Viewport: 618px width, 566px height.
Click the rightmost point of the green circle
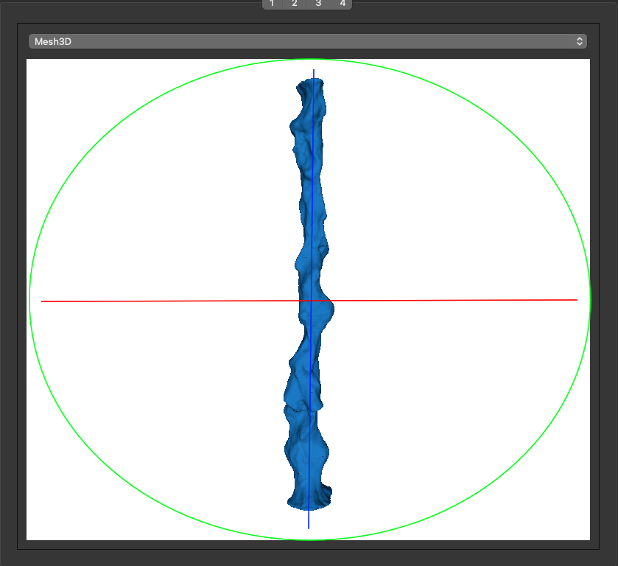click(590, 300)
